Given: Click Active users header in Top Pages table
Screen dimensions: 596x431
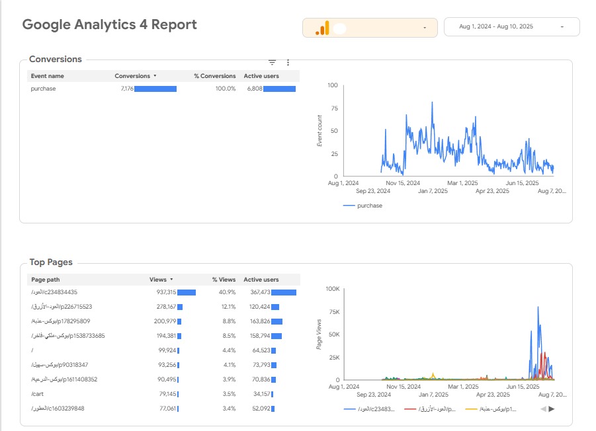Looking at the screenshot, I should click(261, 280).
